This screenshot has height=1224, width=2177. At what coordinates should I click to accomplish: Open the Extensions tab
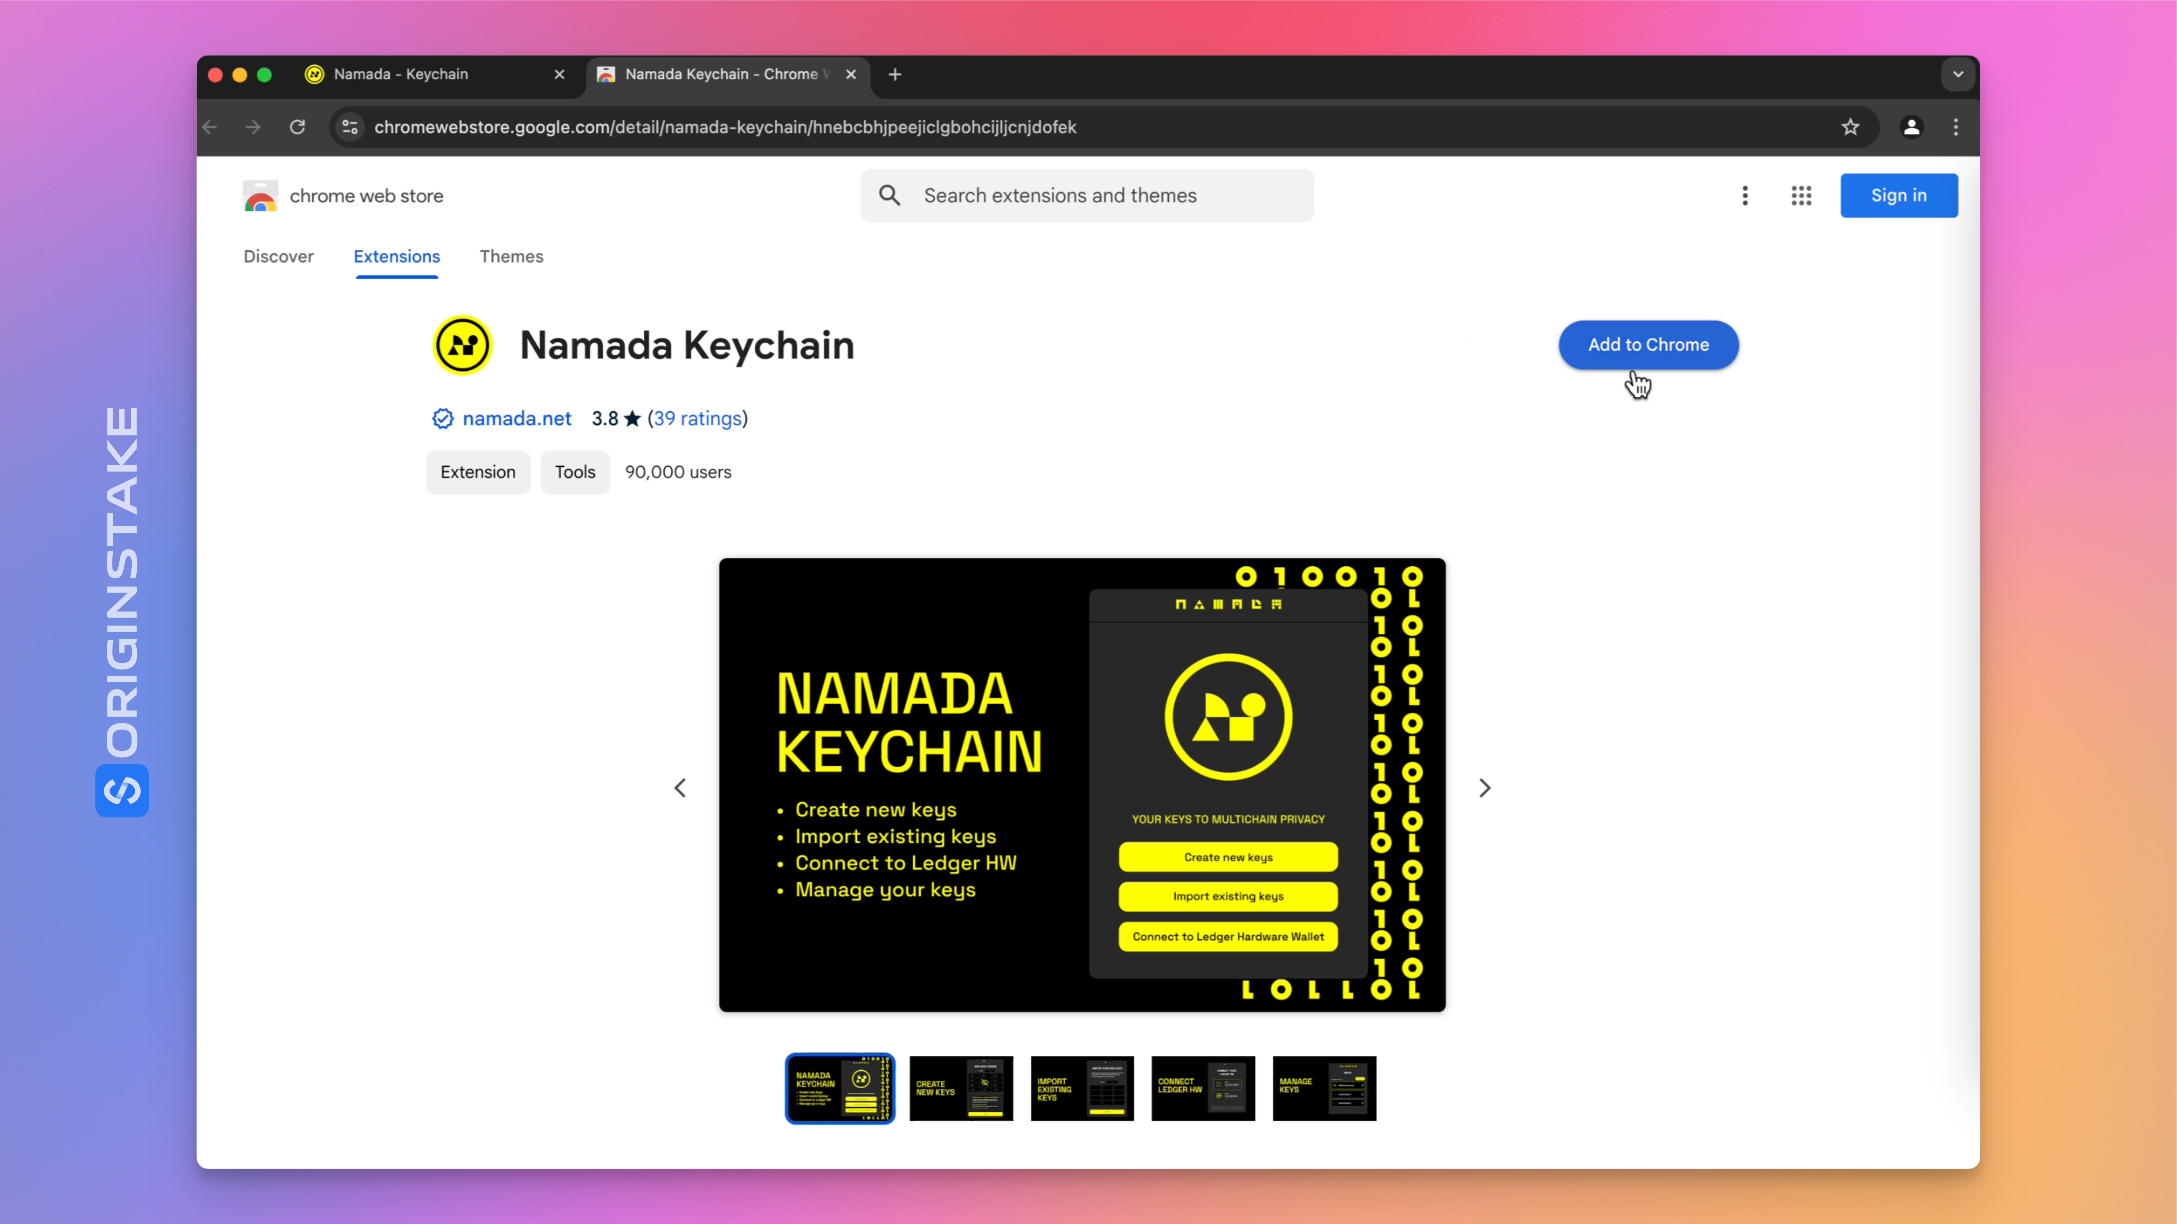[396, 256]
